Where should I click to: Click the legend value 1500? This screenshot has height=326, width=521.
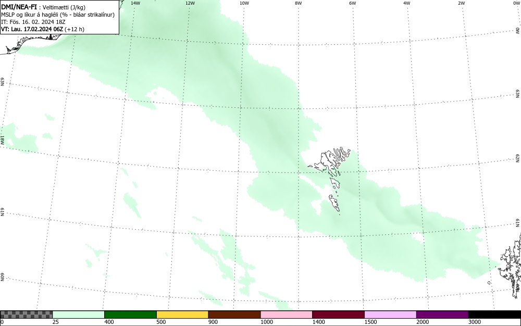click(370, 322)
